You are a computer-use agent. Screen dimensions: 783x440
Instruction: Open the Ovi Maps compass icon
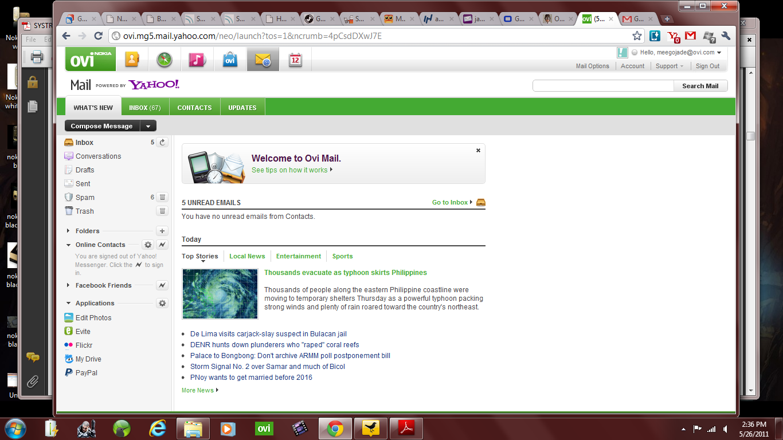click(x=165, y=59)
